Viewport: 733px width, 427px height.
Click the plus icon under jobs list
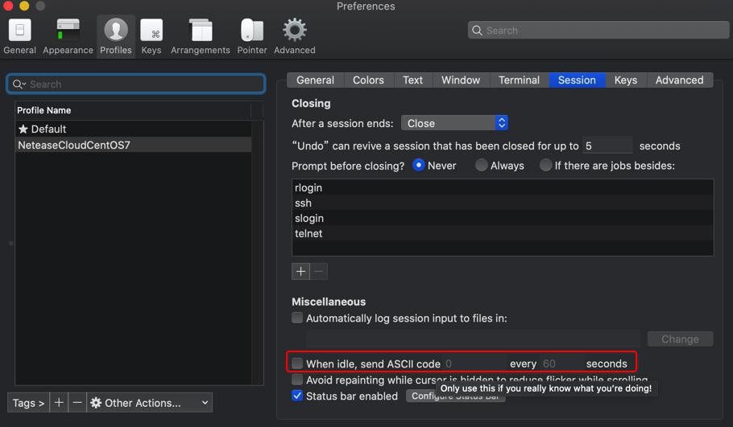click(x=301, y=271)
